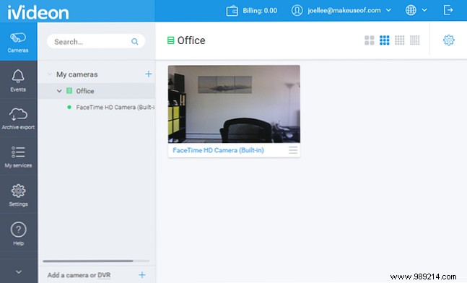467x283 pixels.
Task: Click the green online status dot
Action: coord(69,108)
